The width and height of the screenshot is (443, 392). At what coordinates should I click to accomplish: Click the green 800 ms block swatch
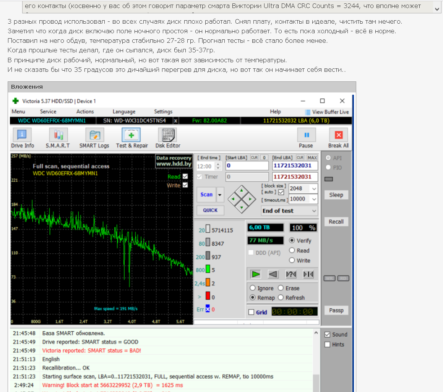click(208, 269)
